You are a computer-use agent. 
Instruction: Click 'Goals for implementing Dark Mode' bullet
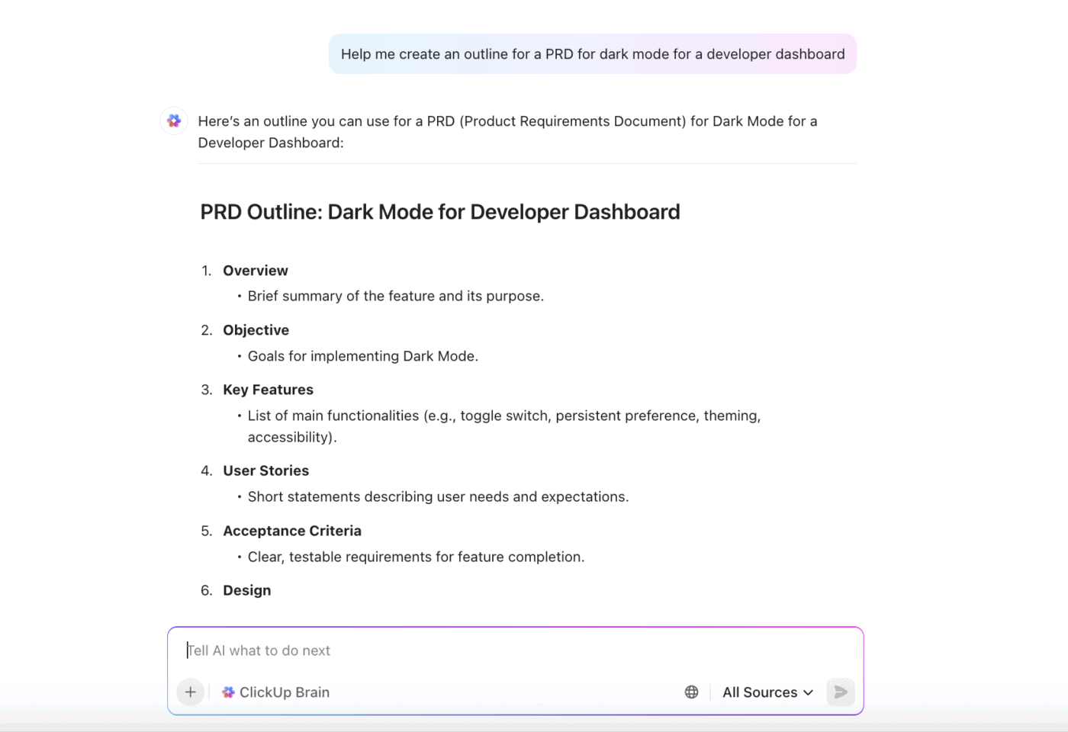tap(363, 356)
